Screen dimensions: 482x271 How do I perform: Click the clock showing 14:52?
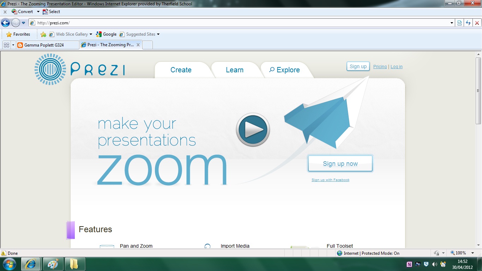463,261
